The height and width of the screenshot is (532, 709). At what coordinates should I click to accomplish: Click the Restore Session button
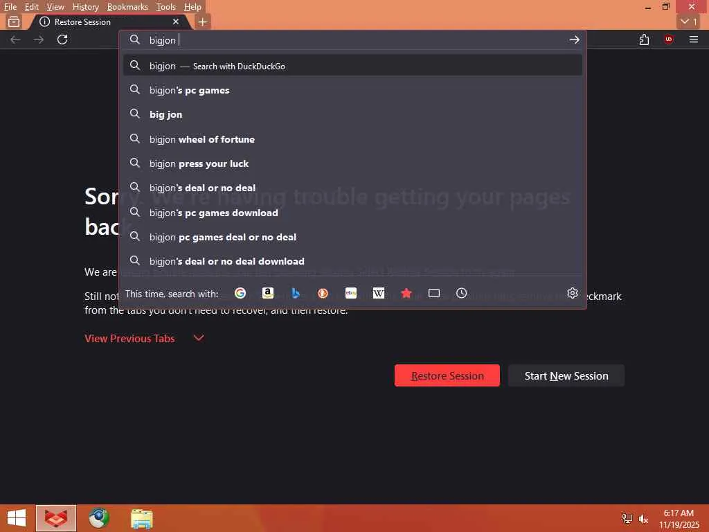tap(447, 375)
